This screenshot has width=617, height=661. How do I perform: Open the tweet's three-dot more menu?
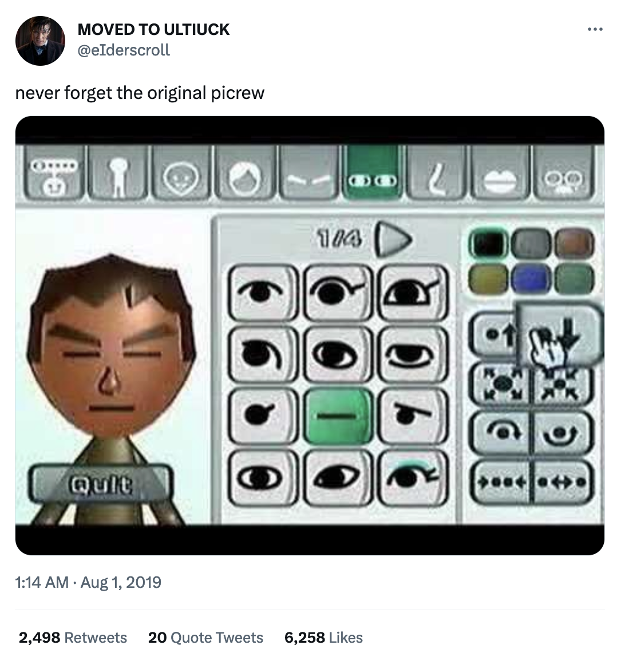[595, 29]
